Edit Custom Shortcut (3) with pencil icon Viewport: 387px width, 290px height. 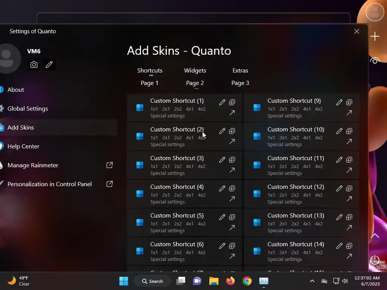pos(222,160)
